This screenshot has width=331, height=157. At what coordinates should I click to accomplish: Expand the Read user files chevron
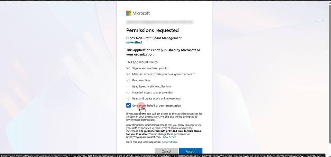[x=128, y=80]
